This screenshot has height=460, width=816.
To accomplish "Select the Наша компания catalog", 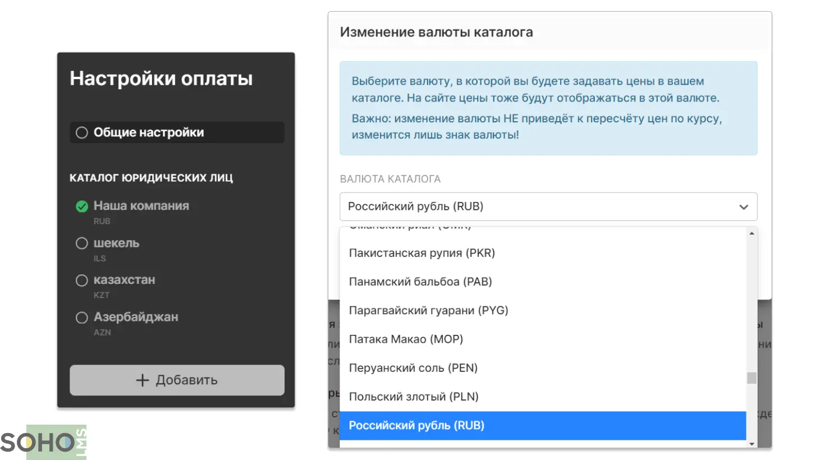I will point(82,206).
